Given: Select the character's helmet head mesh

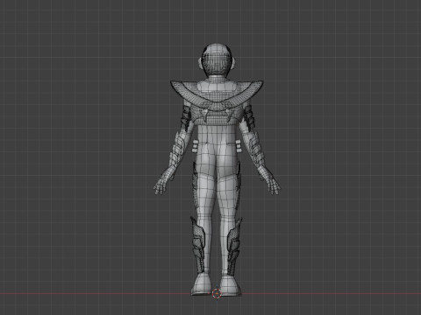Looking at the screenshot, I should pyautogui.click(x=217, y=59).
